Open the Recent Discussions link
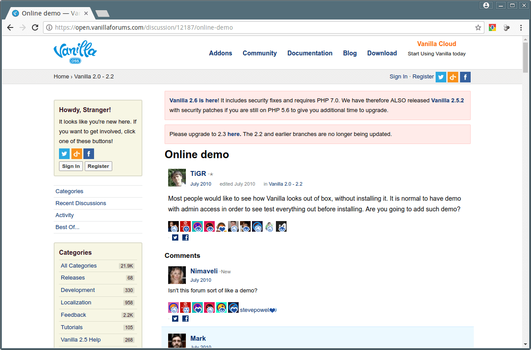 (81, 203)
